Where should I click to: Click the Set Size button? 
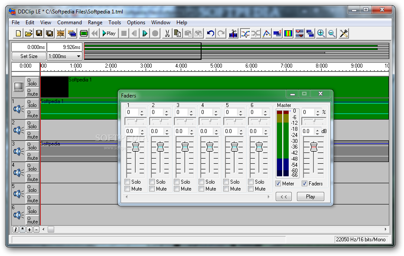29,56
